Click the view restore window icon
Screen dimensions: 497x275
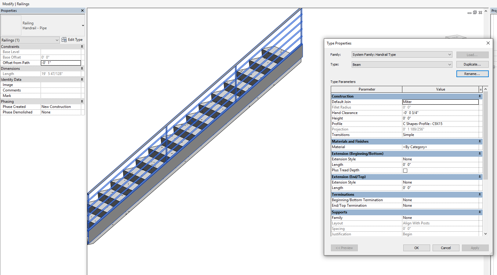point(475,12)
